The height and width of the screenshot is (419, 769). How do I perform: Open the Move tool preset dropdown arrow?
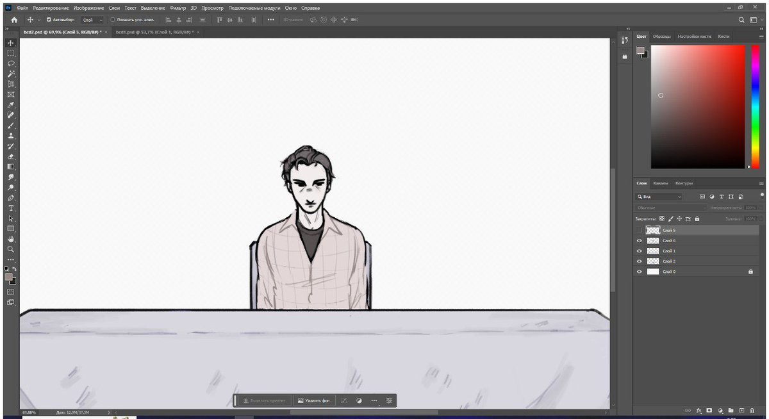[38, 20]
